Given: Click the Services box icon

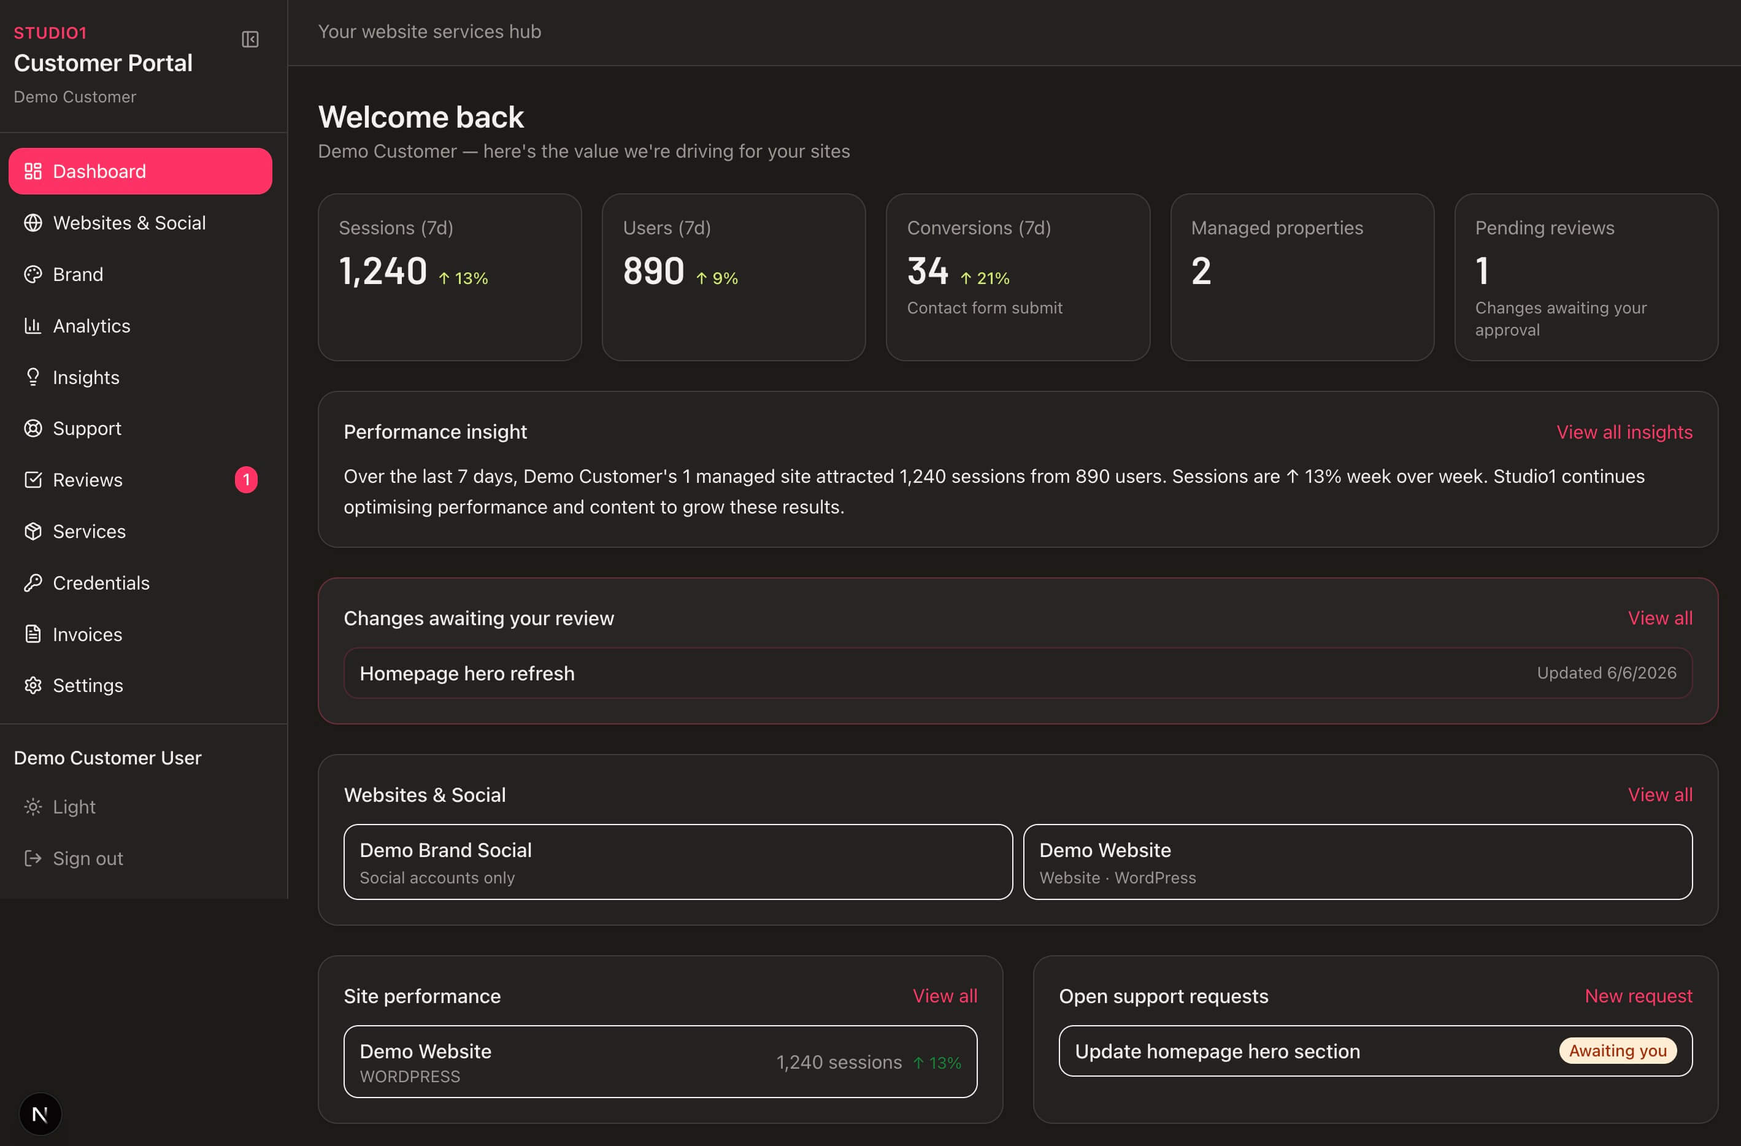Looking at the screenshot, I should point(33,531).
